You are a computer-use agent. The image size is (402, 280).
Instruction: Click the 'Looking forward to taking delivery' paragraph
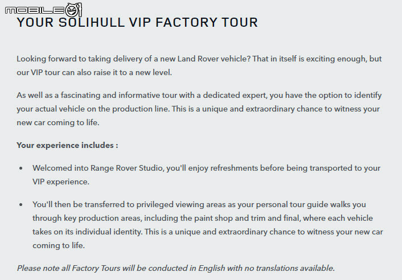point(199,65)
